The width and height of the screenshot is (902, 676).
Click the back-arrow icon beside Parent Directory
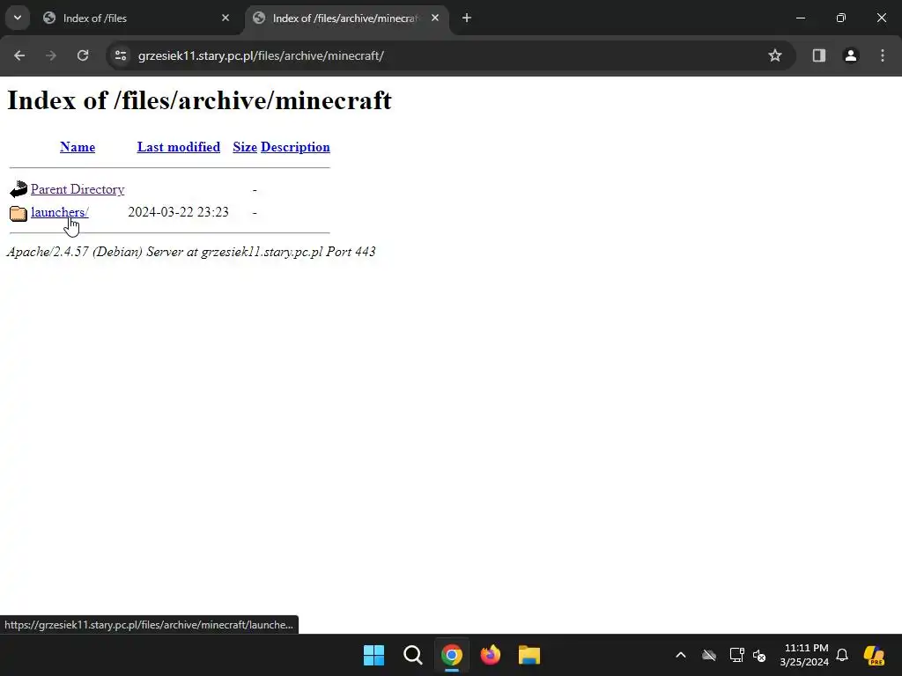[x=18, y=189]
